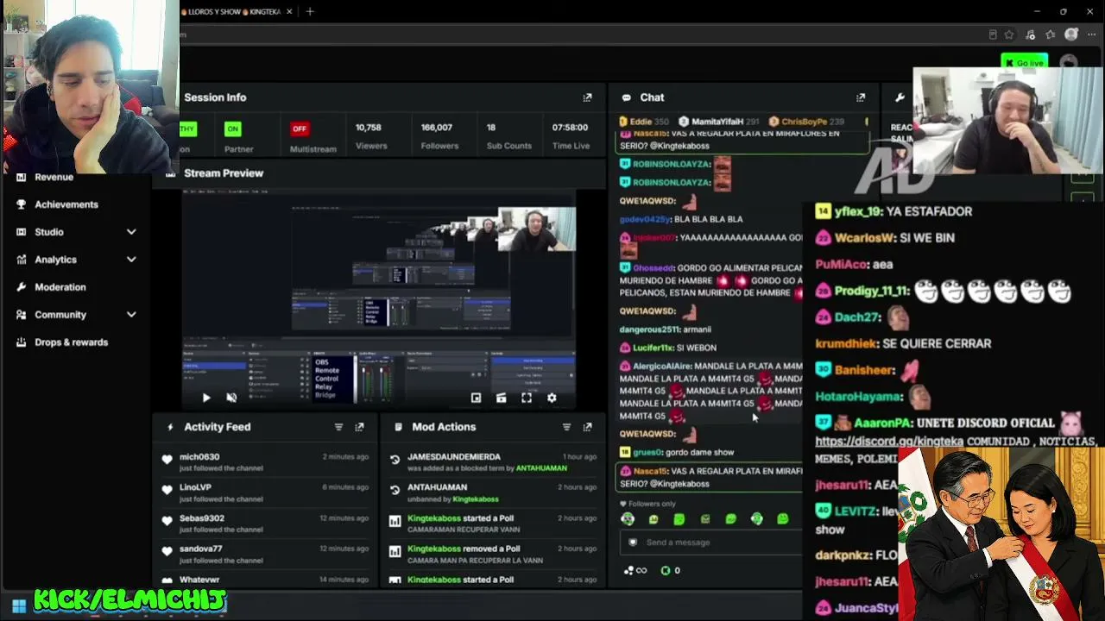Viewport: 1105px width, 621px height.
Task: Click the theater mode icon in preview
Action: [x=501, y=398]
